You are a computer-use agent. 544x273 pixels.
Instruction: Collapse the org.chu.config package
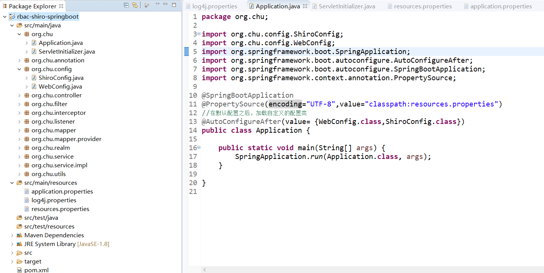[x=19, y=69]
